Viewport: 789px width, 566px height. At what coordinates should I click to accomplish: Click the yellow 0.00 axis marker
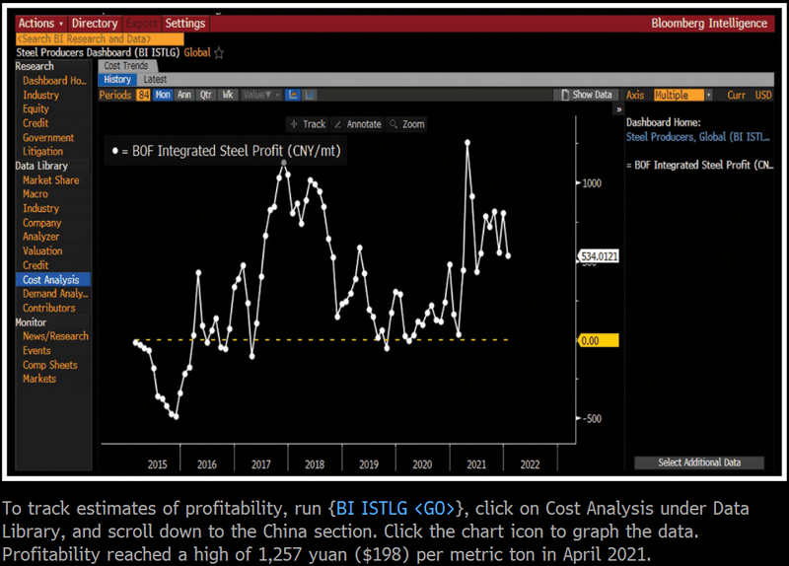click(596, 340)
